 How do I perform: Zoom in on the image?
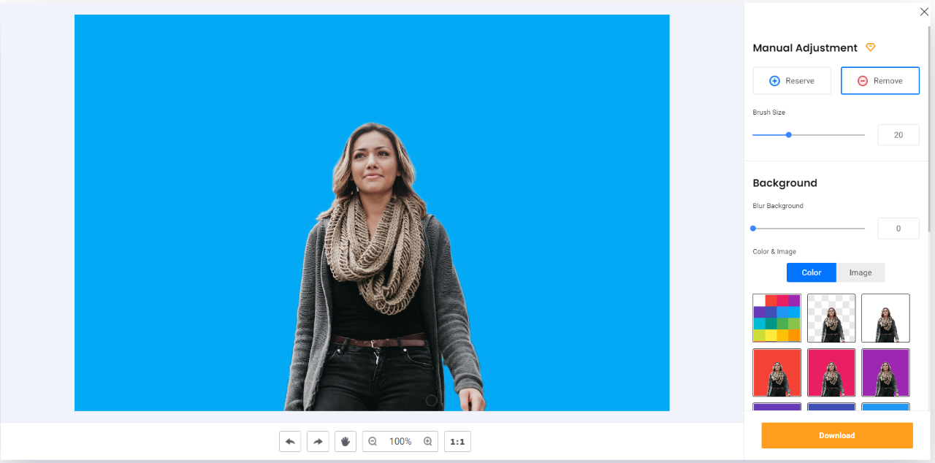428,441
